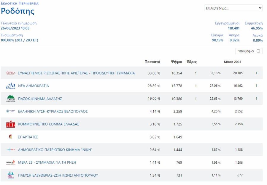Select ΚΟΜΜΟΥΝΙΣΤΙΚΟ ΚΟΜΜΑ ΕΛΛΑΔΑΣ party name
This screenshot has height=185, width=267.
point(49,124)
